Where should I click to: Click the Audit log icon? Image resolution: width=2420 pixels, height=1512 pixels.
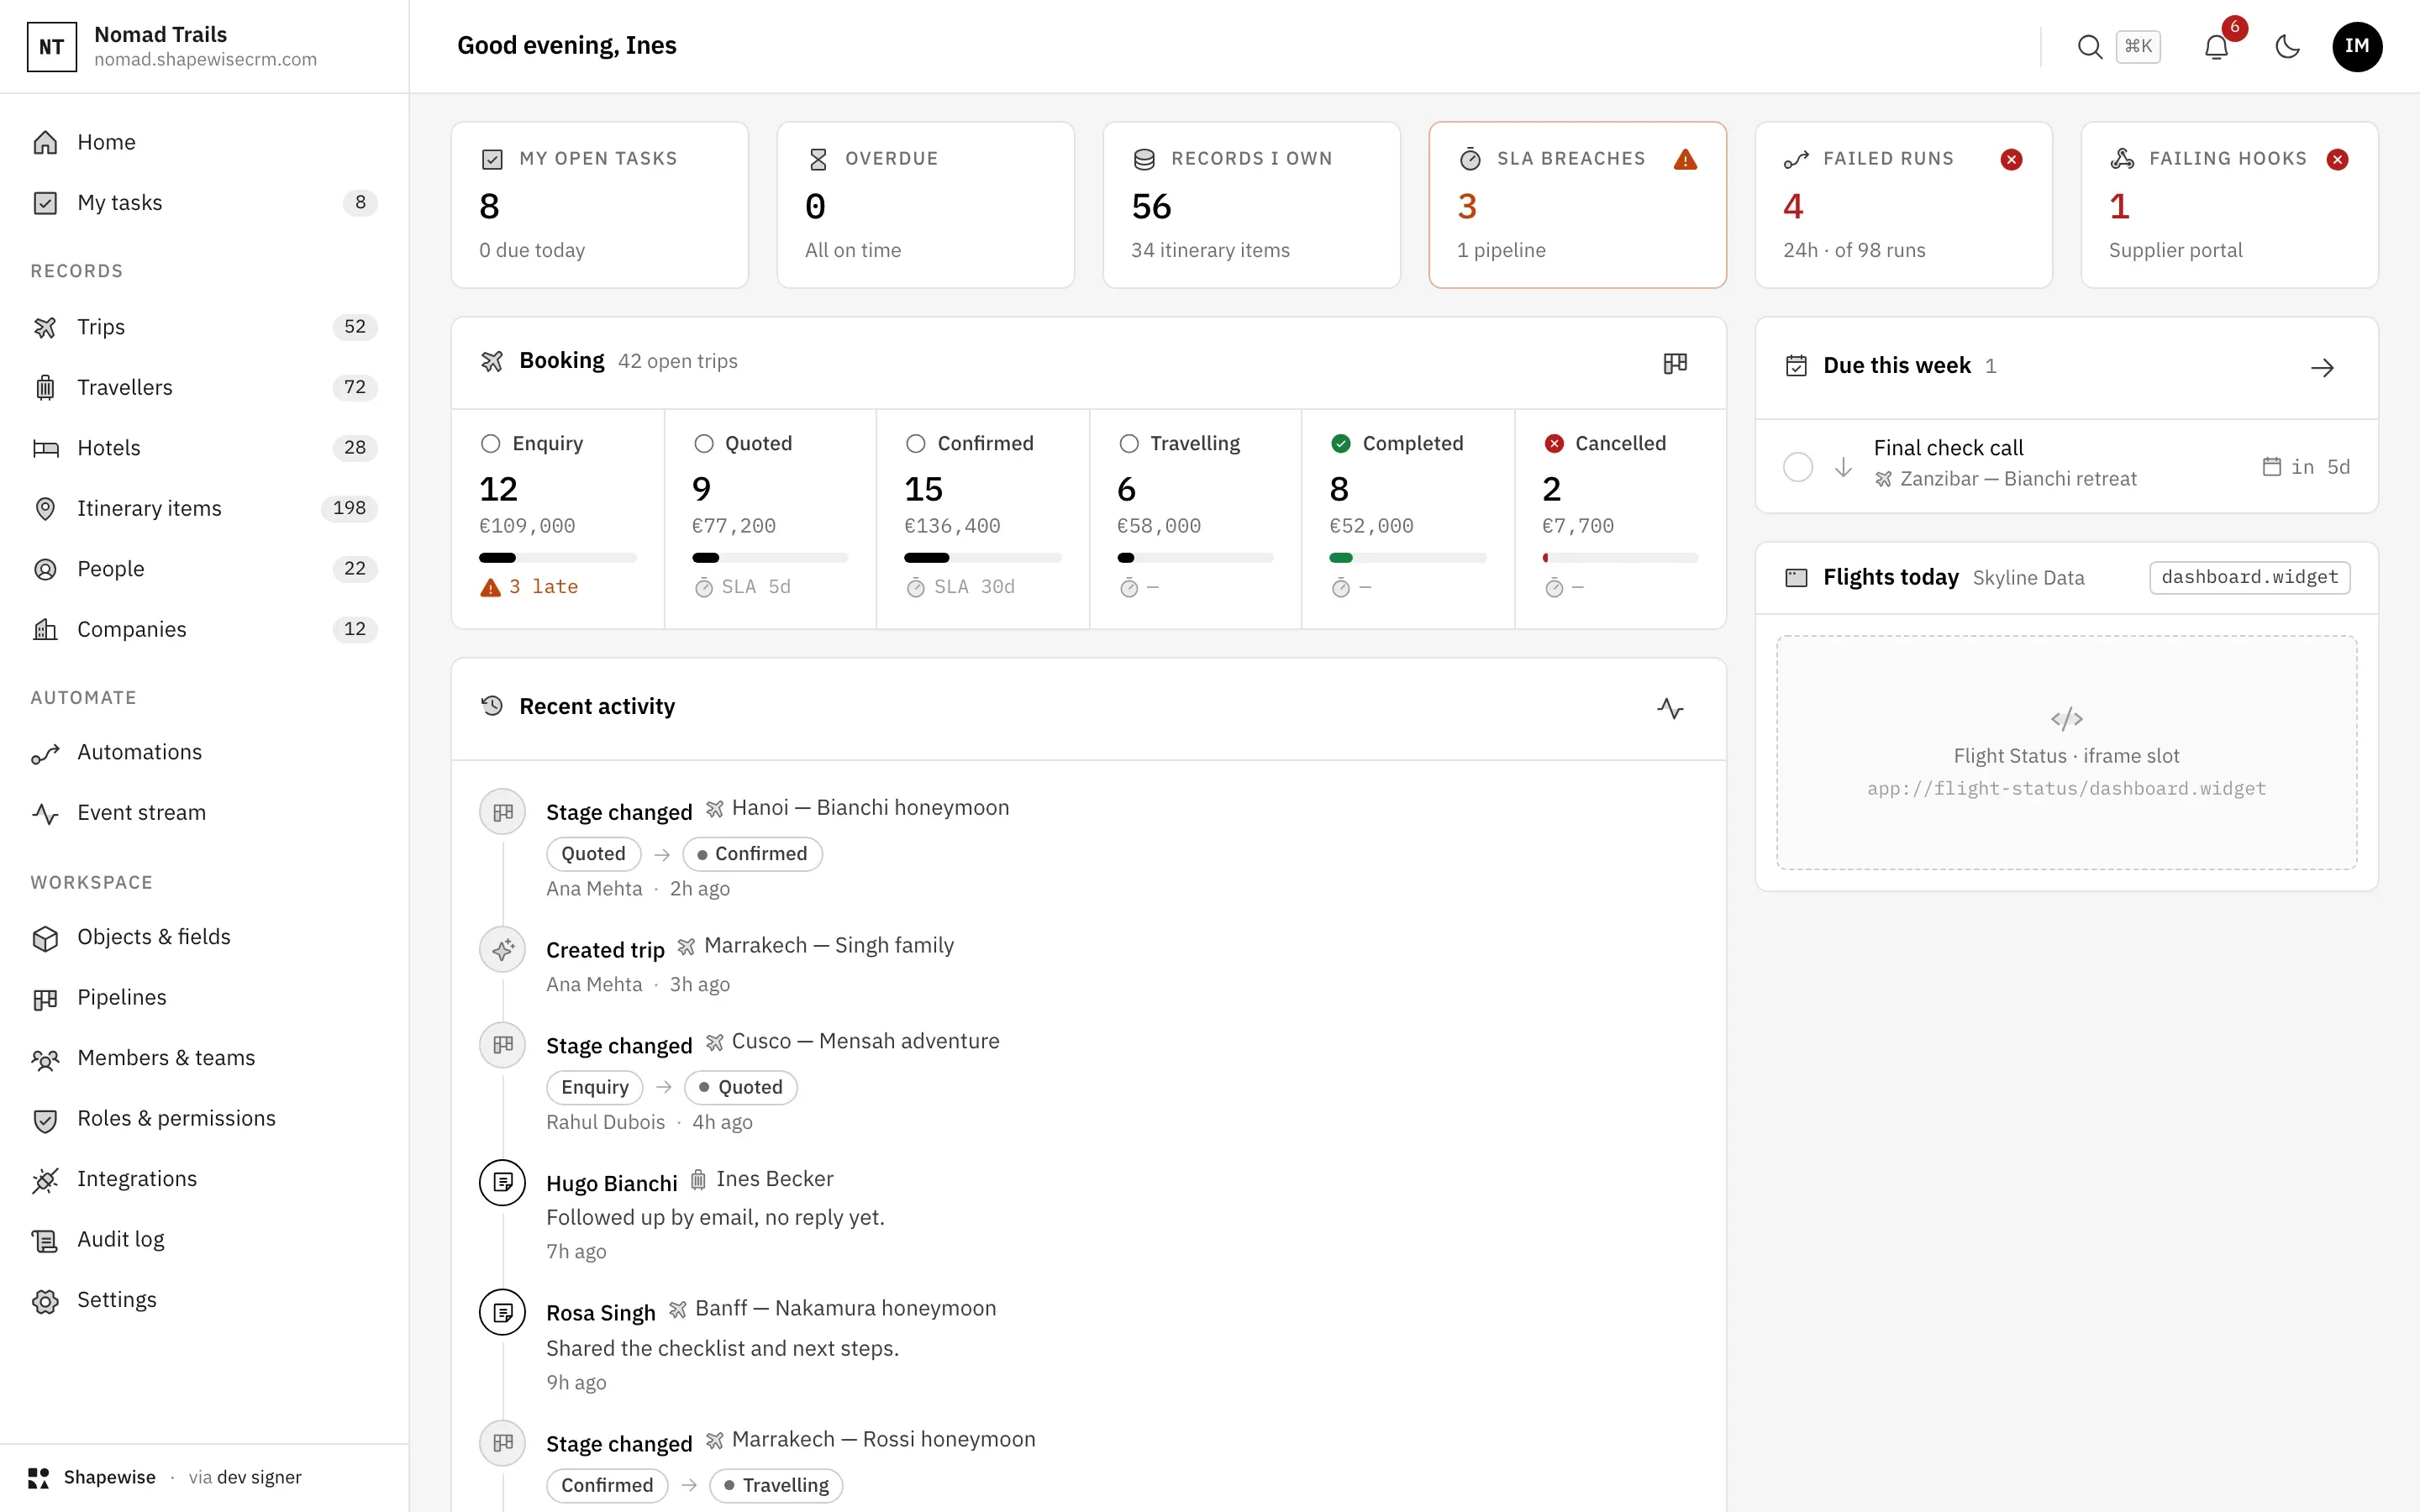coord(45,1240)
